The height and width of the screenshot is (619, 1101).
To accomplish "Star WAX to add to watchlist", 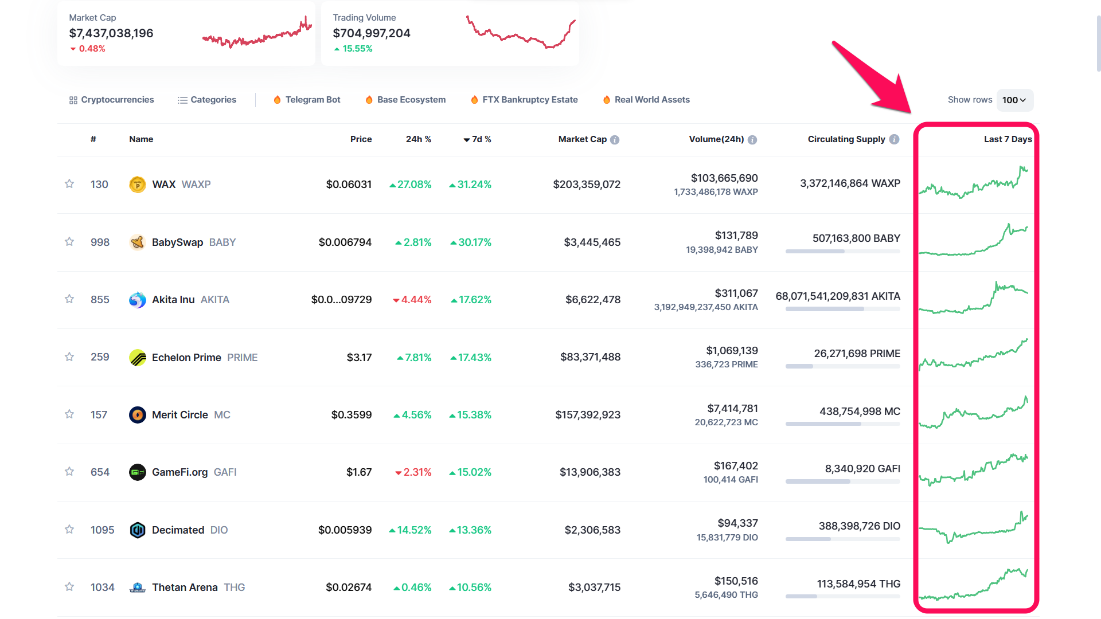I will tap(69, 184).
